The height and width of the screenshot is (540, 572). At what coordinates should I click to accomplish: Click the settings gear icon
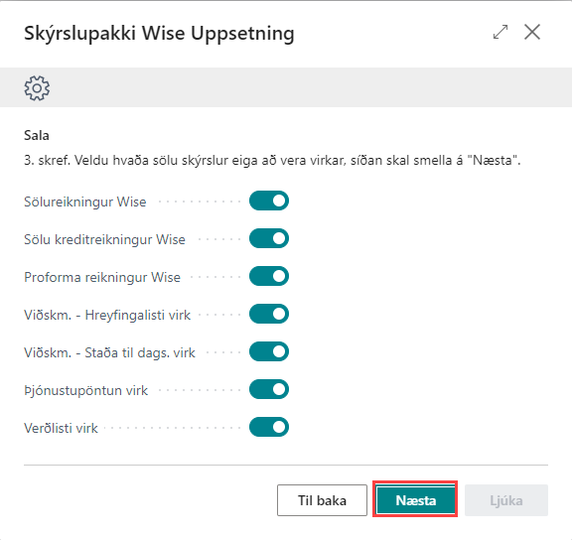click(x=37, y=88)
